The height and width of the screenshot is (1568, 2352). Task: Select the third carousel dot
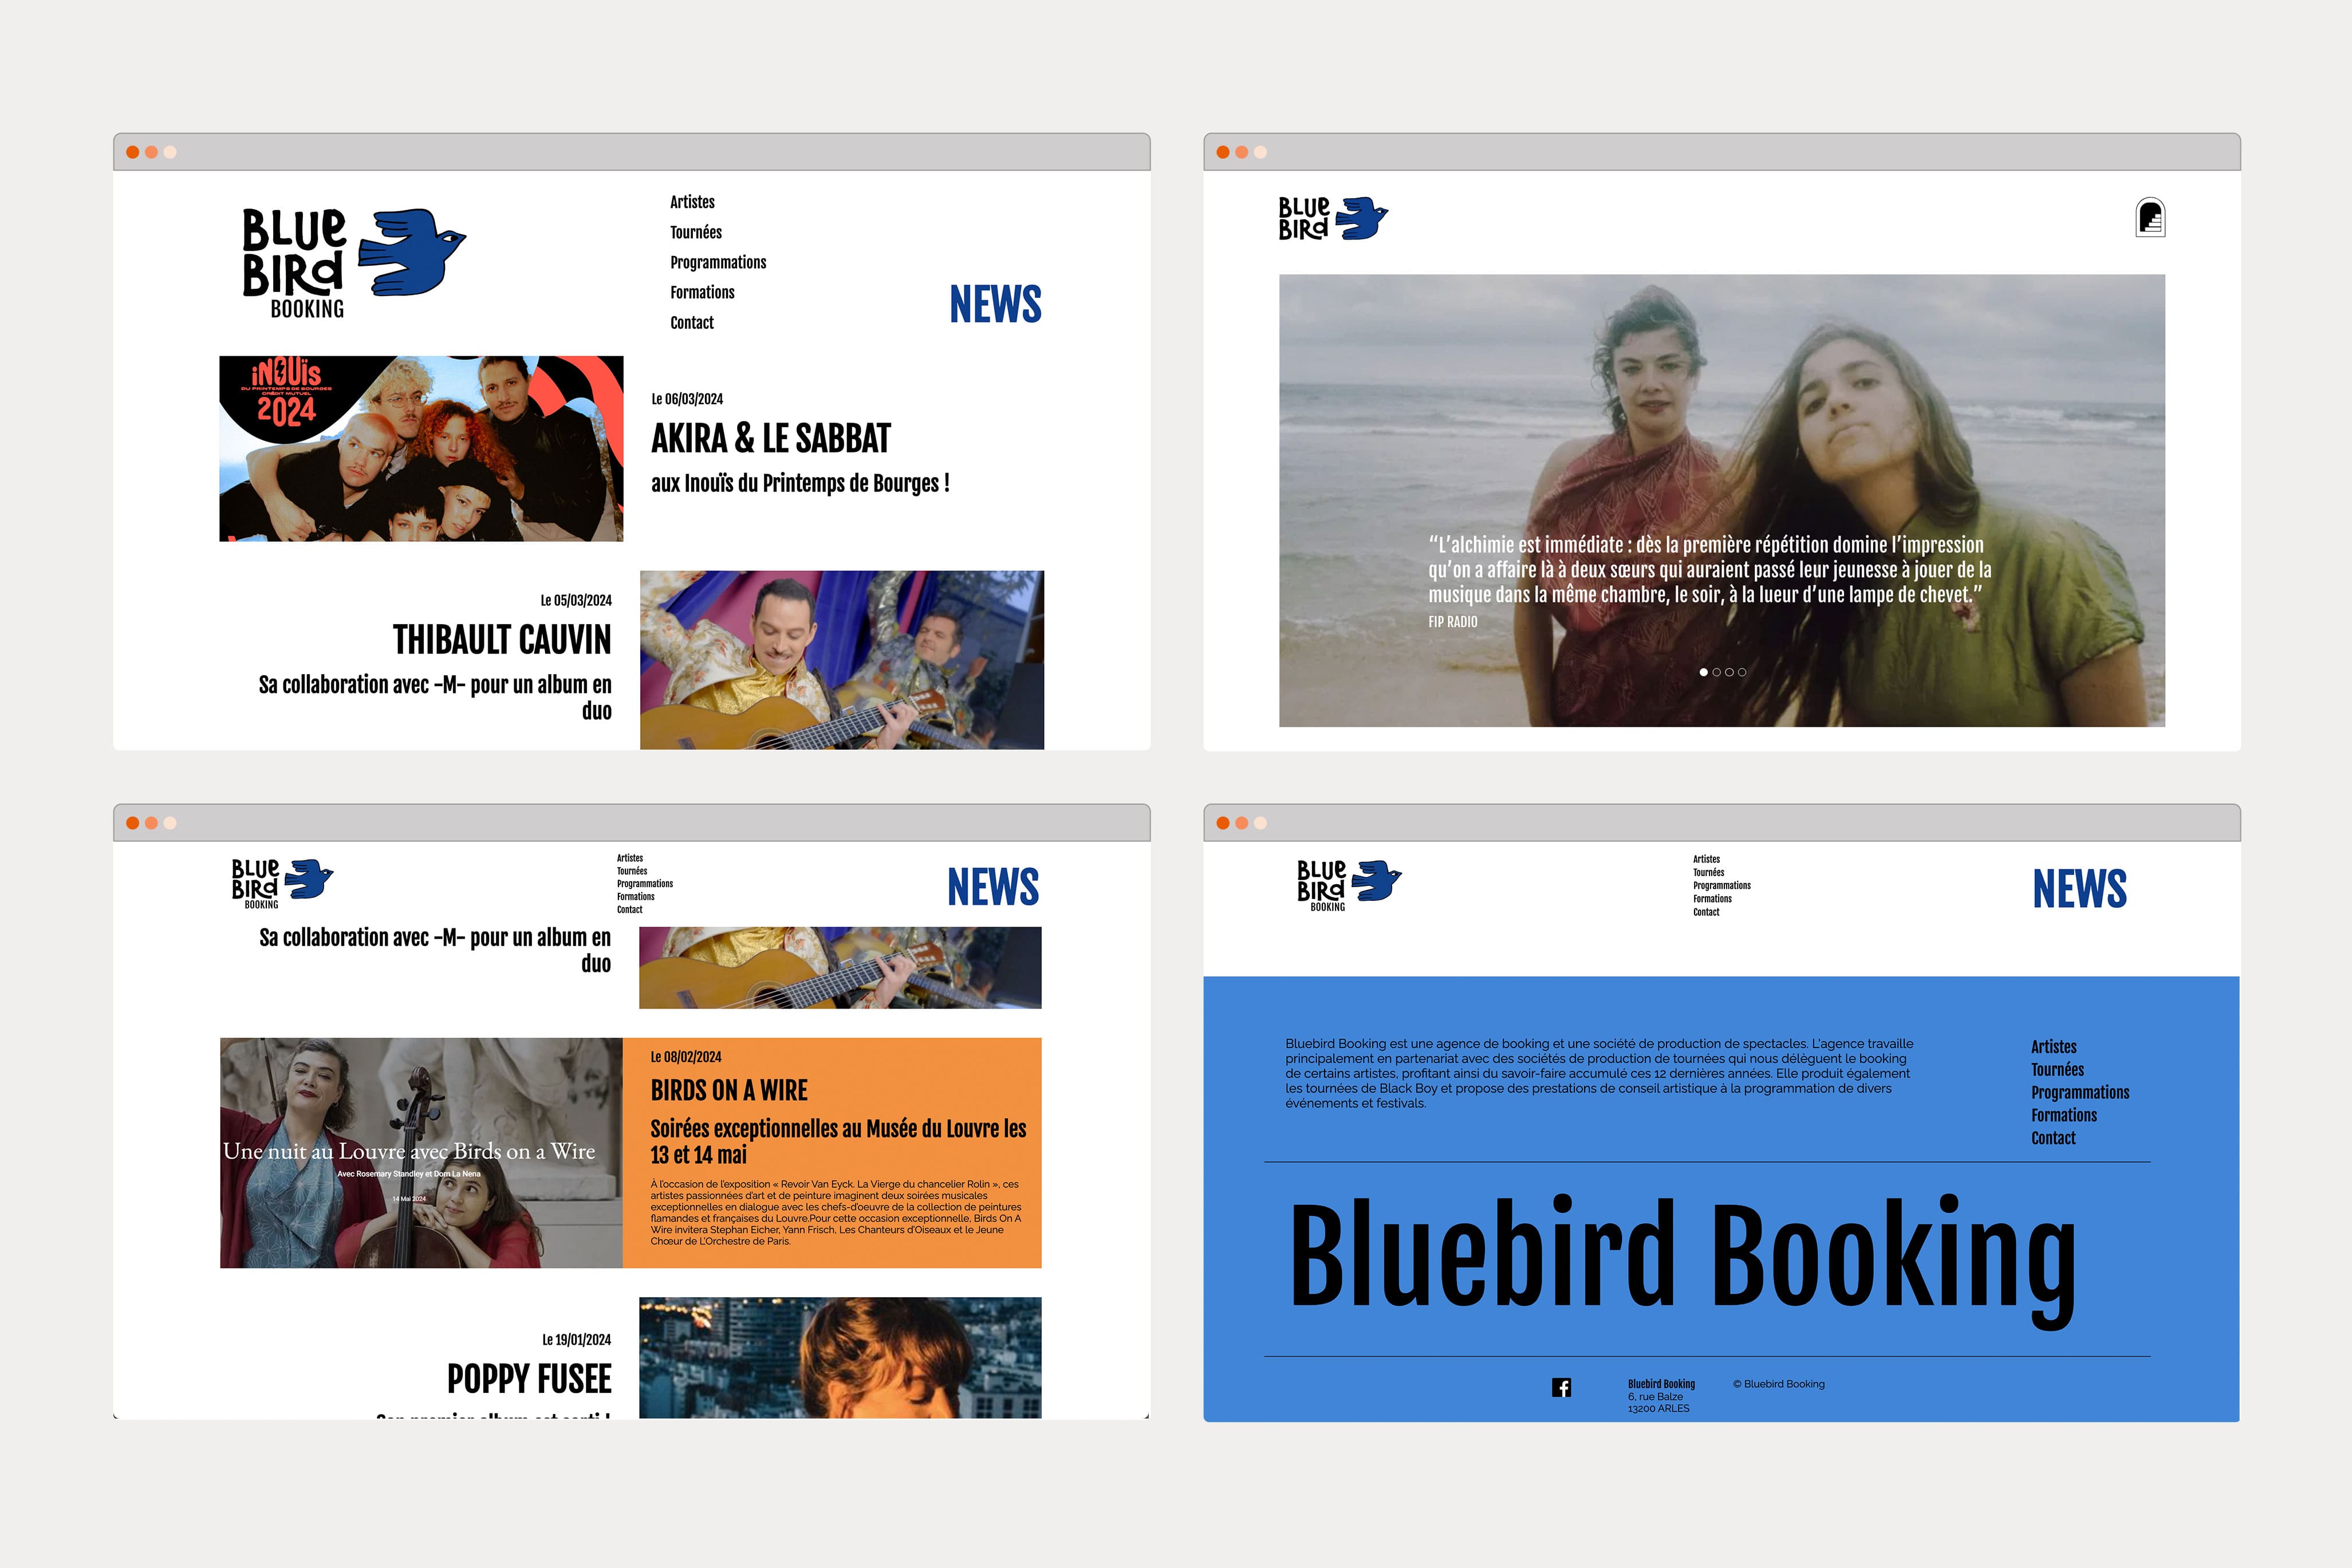(1729, 672)
